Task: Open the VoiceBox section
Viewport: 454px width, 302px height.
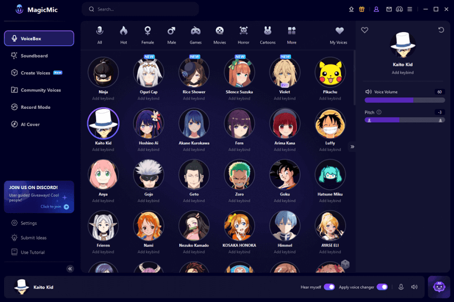Action: coord(39,38)
